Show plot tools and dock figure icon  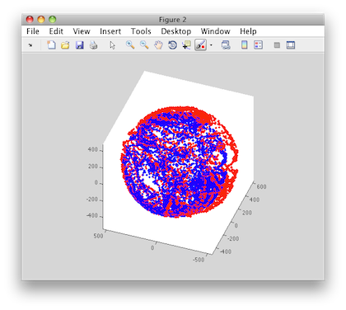(x=291, y=45)
